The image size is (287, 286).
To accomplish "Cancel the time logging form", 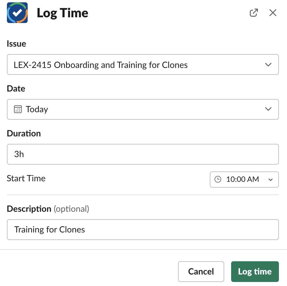I will [x=201, y=271].
